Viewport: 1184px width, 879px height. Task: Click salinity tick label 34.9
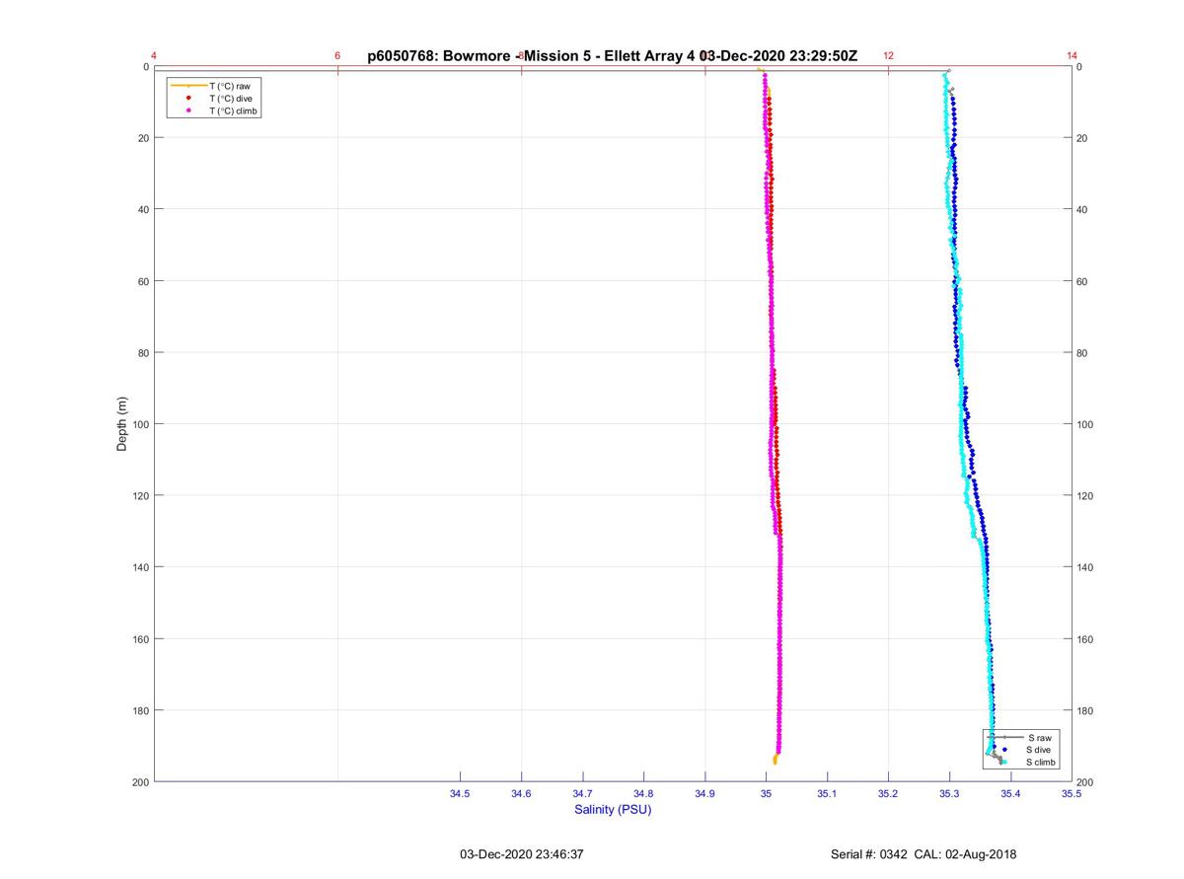[704, 794]
